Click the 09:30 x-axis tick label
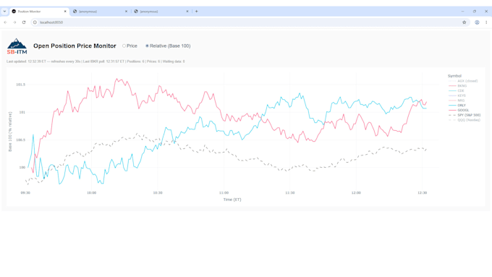Viewport: 492px width, 277px height. pyautogui.click(x=25, y=193)
